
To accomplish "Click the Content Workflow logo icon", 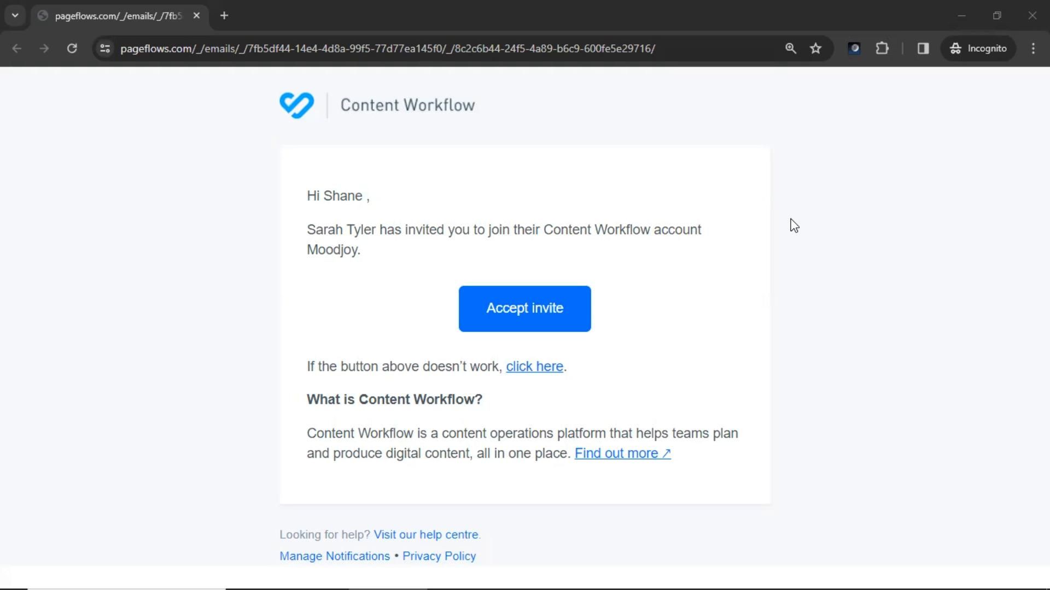I will (296, 105).
